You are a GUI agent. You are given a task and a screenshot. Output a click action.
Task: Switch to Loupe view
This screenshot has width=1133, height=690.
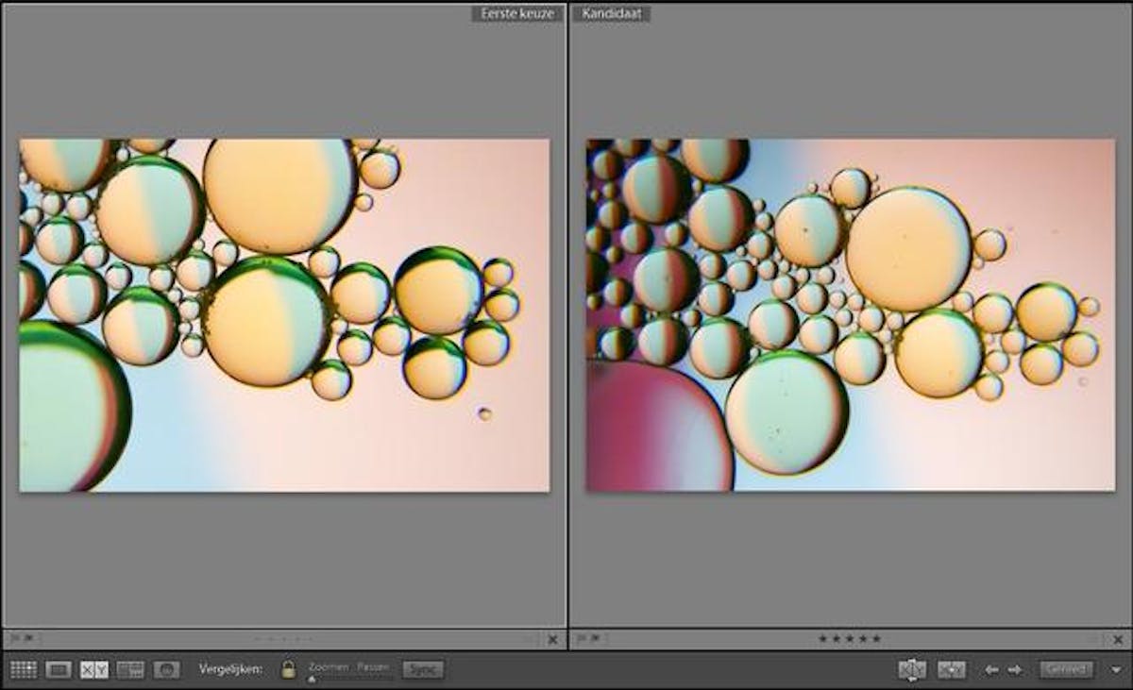59,669
